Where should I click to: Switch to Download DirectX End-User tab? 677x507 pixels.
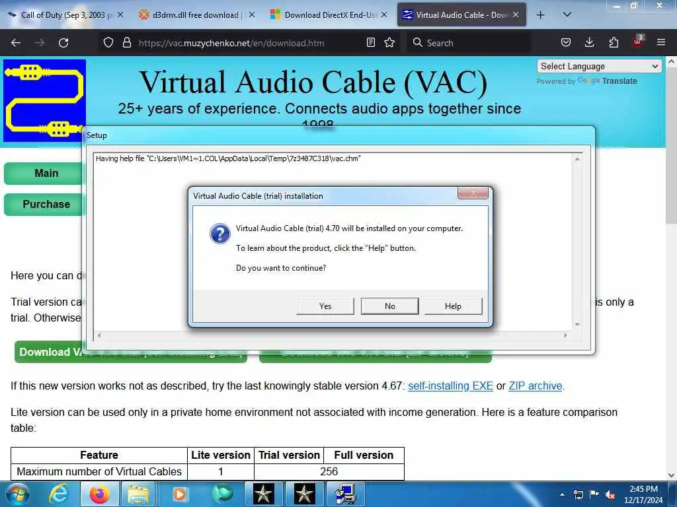(x=329, y=15)
